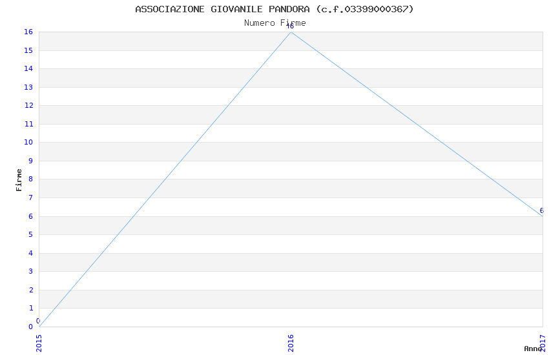Click y-axis tick value 4
The height and width of the screenshot is (355, 549).
pos(31,253)
